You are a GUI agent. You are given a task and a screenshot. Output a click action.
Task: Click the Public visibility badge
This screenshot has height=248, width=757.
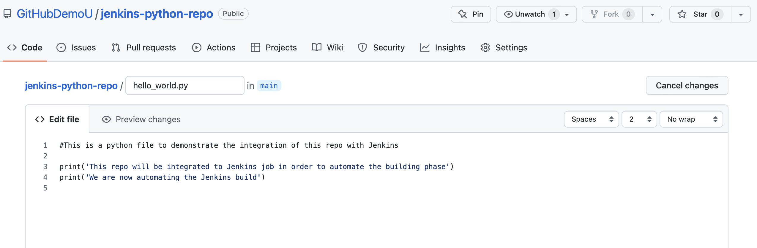pos(233,14)
